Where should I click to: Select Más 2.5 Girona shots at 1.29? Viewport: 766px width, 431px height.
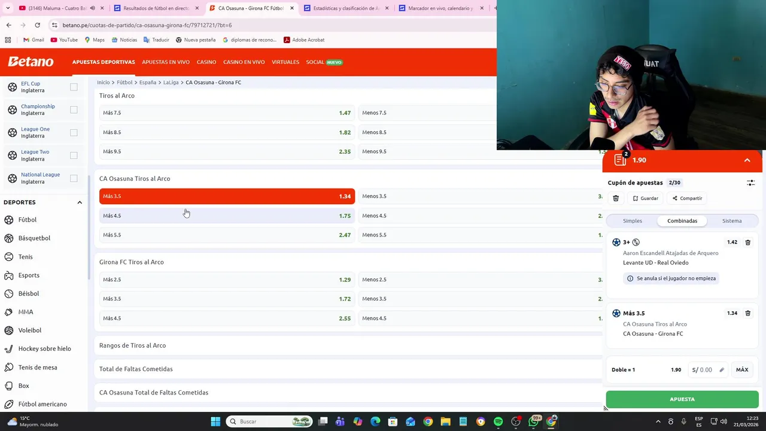[227, 280]
